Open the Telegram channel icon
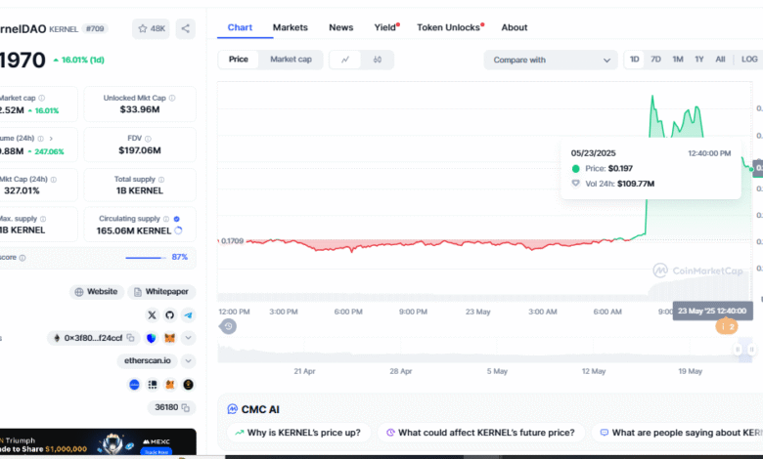Screen dimensions: 763x459 coord(188,315)
